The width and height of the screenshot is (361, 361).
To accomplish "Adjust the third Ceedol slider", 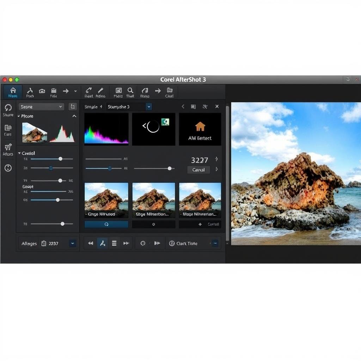I will point(60,181).
